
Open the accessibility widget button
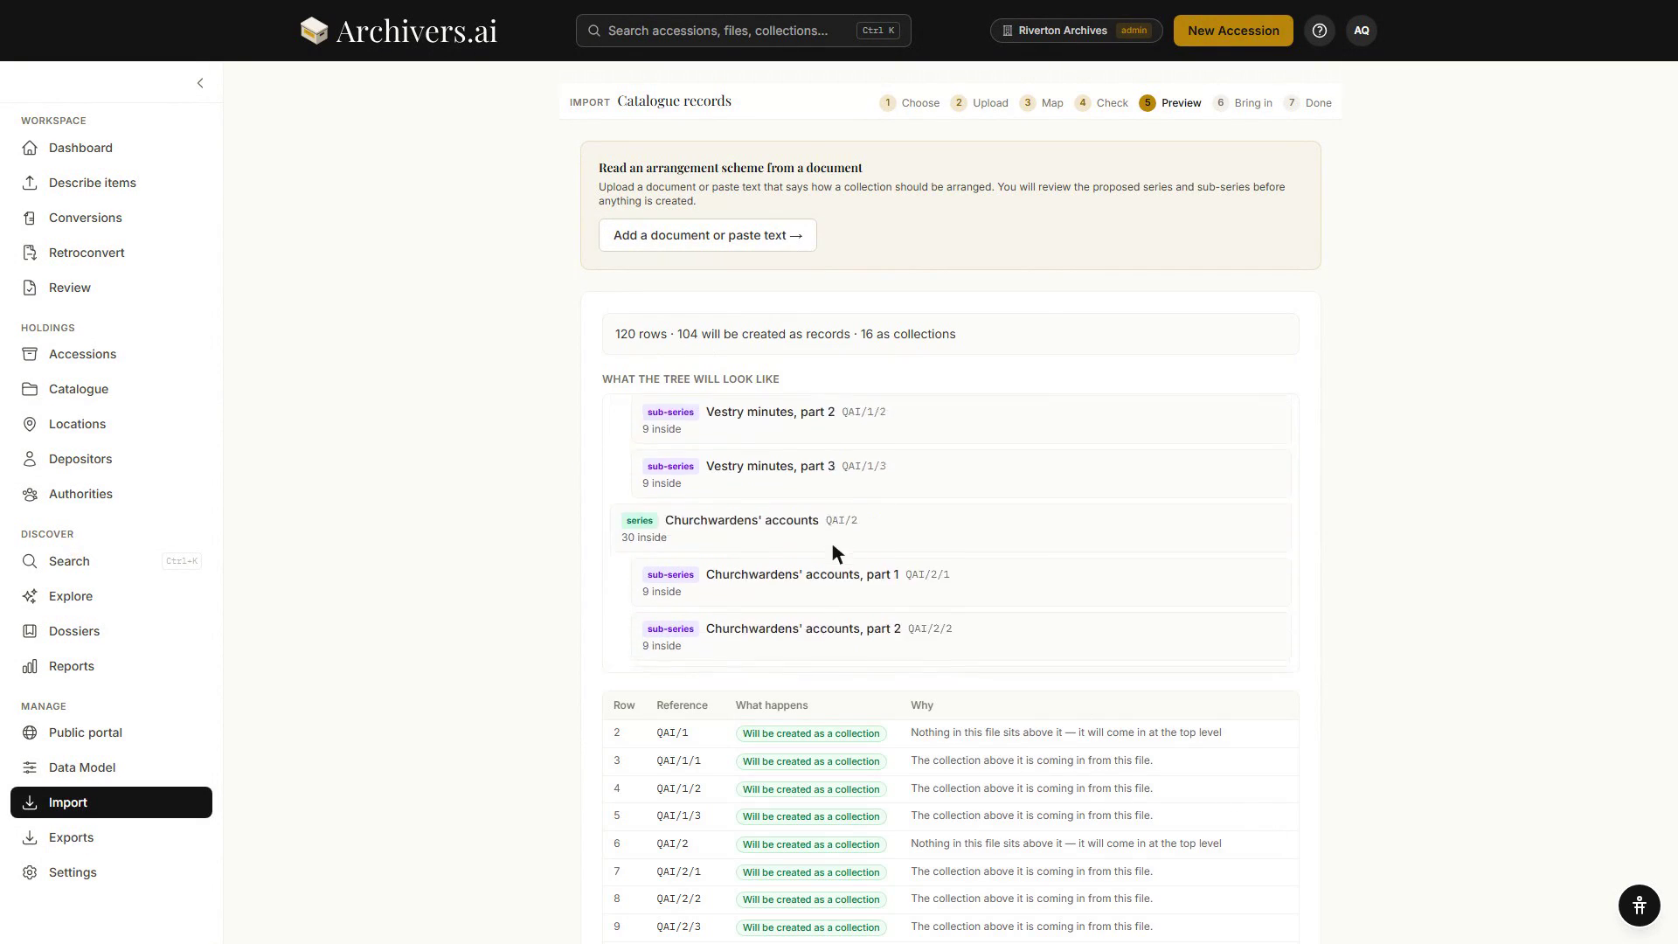tap(1639, 905)
